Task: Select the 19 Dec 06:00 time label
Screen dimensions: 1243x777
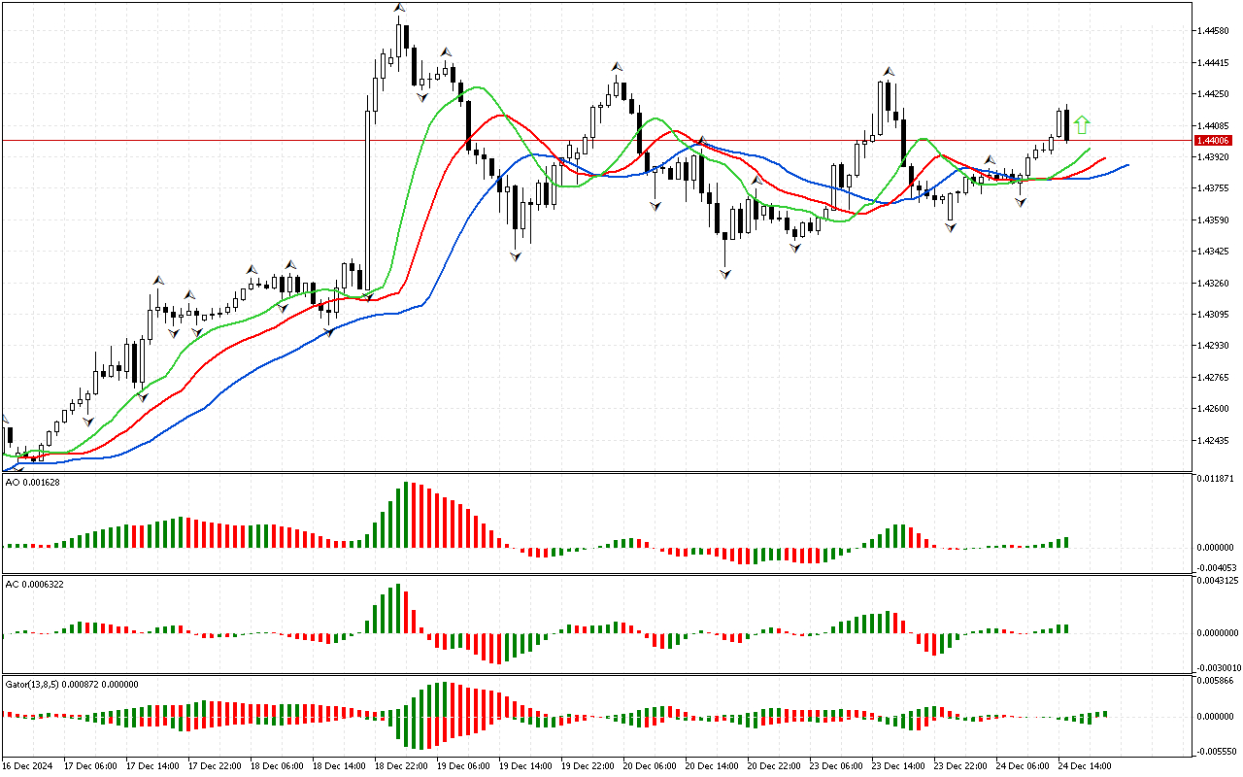Action: click(463, 766)
